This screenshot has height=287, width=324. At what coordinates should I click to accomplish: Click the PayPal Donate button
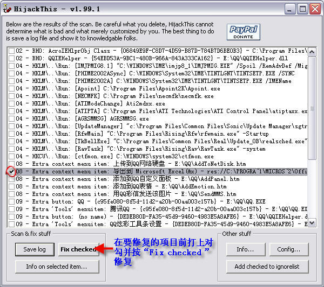click(243, 32)
